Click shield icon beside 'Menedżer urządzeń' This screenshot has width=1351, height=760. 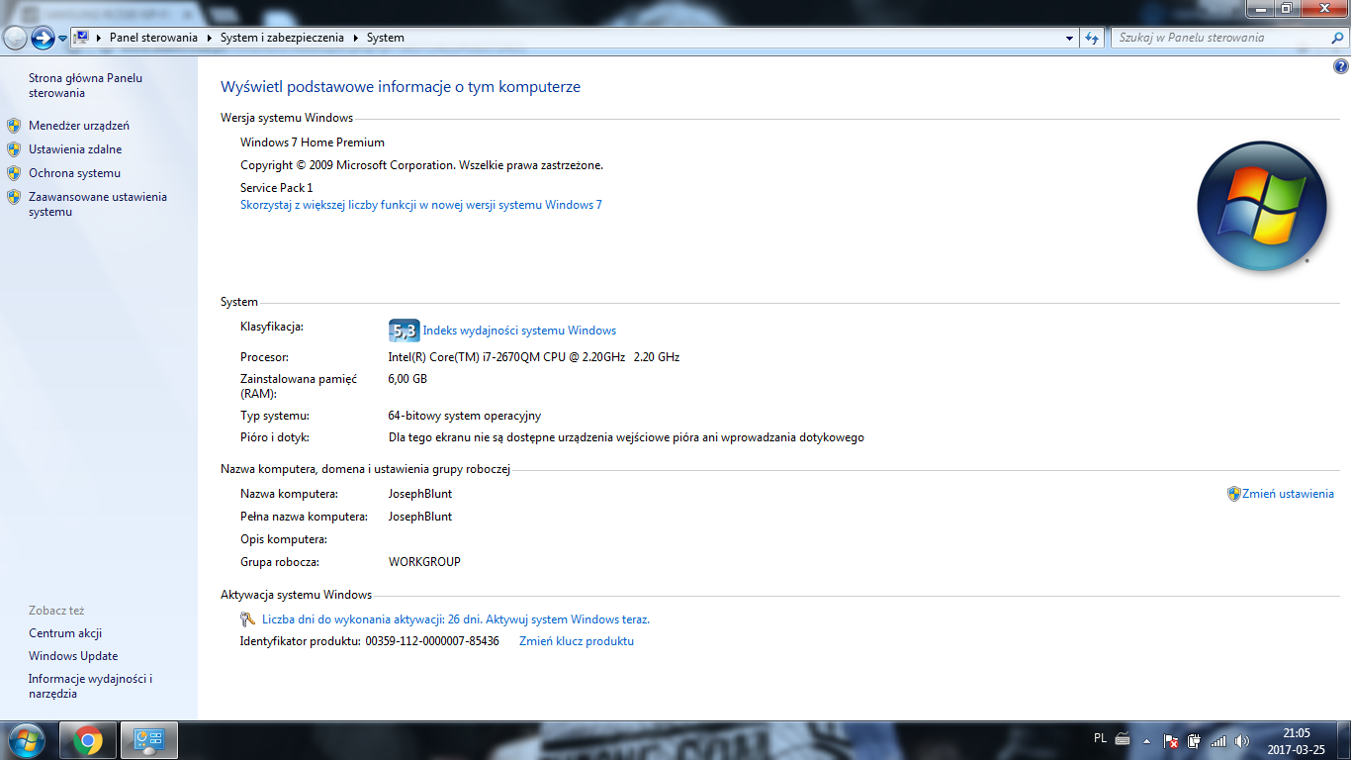click(x=14, y=126)
